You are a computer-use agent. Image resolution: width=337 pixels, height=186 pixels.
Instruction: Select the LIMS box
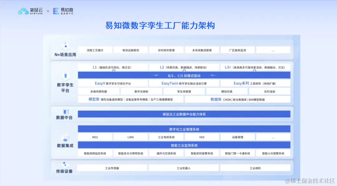point(131,137)
